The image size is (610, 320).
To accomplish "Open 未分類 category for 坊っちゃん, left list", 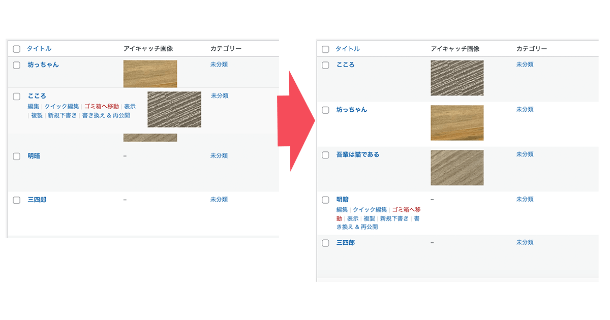I will click(219, 65).
